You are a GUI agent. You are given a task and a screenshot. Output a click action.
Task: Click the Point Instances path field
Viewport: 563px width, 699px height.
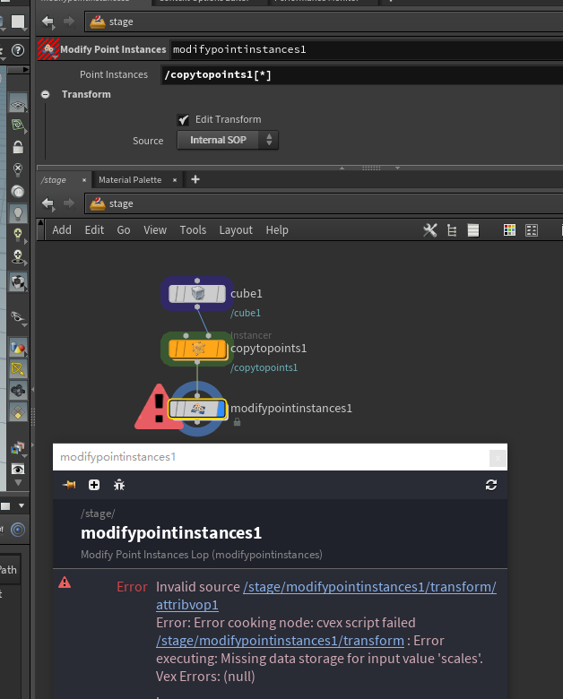[361, 74]
